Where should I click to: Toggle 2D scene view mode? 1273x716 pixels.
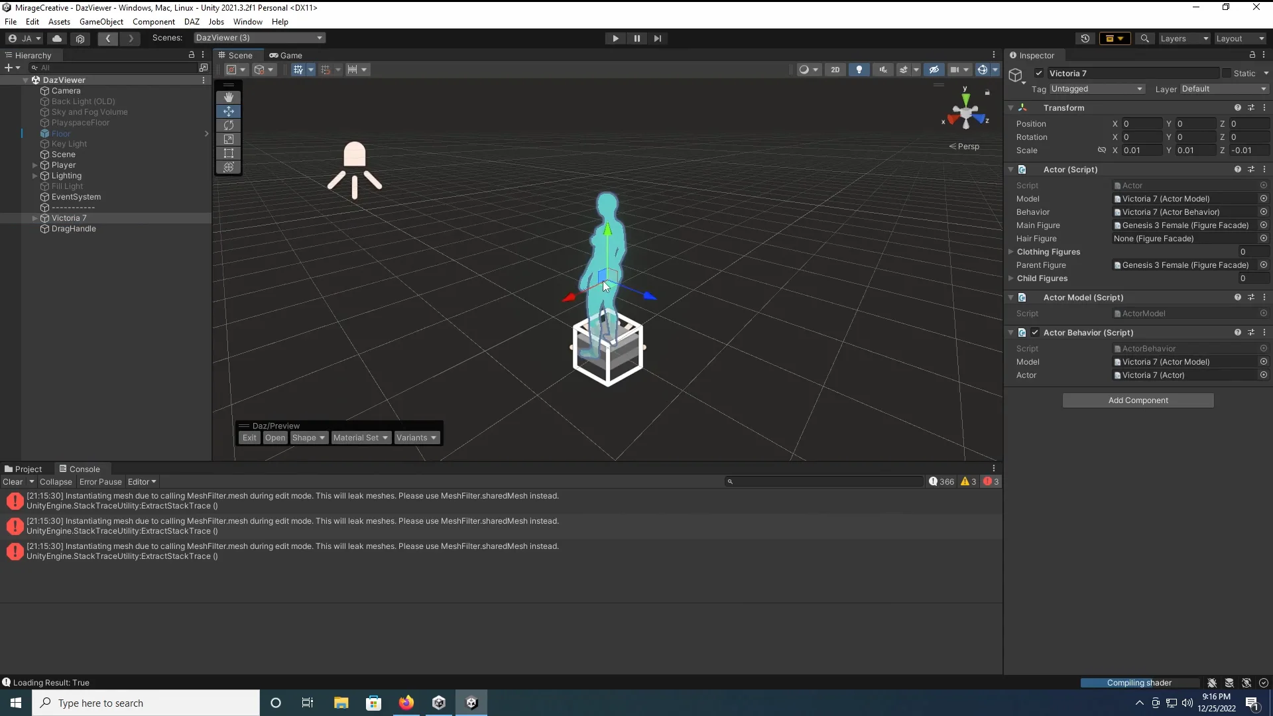click(x=836, y=70)
